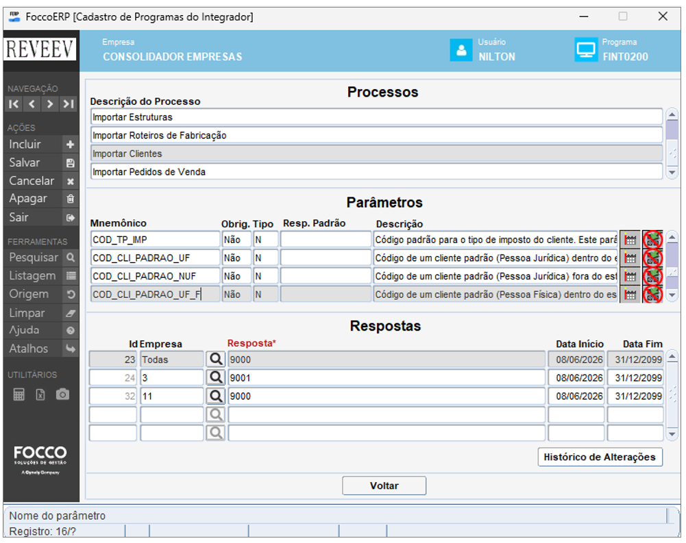Click Incluir to add a record

point(42,144)
